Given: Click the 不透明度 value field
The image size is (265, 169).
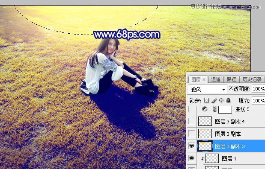Looking at the screenshot, I should 259,89.
